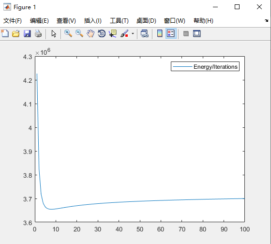
Task: Click the x-axis tick label 50
Action: point(140,229)
